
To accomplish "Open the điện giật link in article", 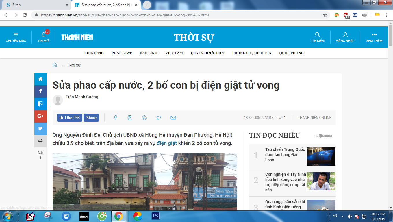I will click(167, 143).
